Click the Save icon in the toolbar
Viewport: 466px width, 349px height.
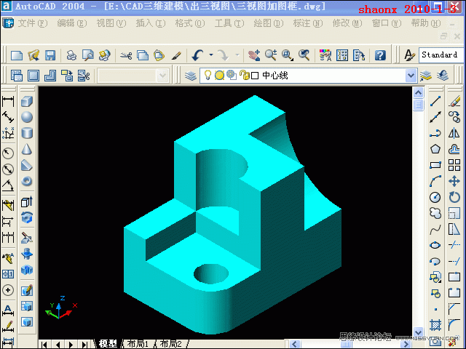pos(50,55)
